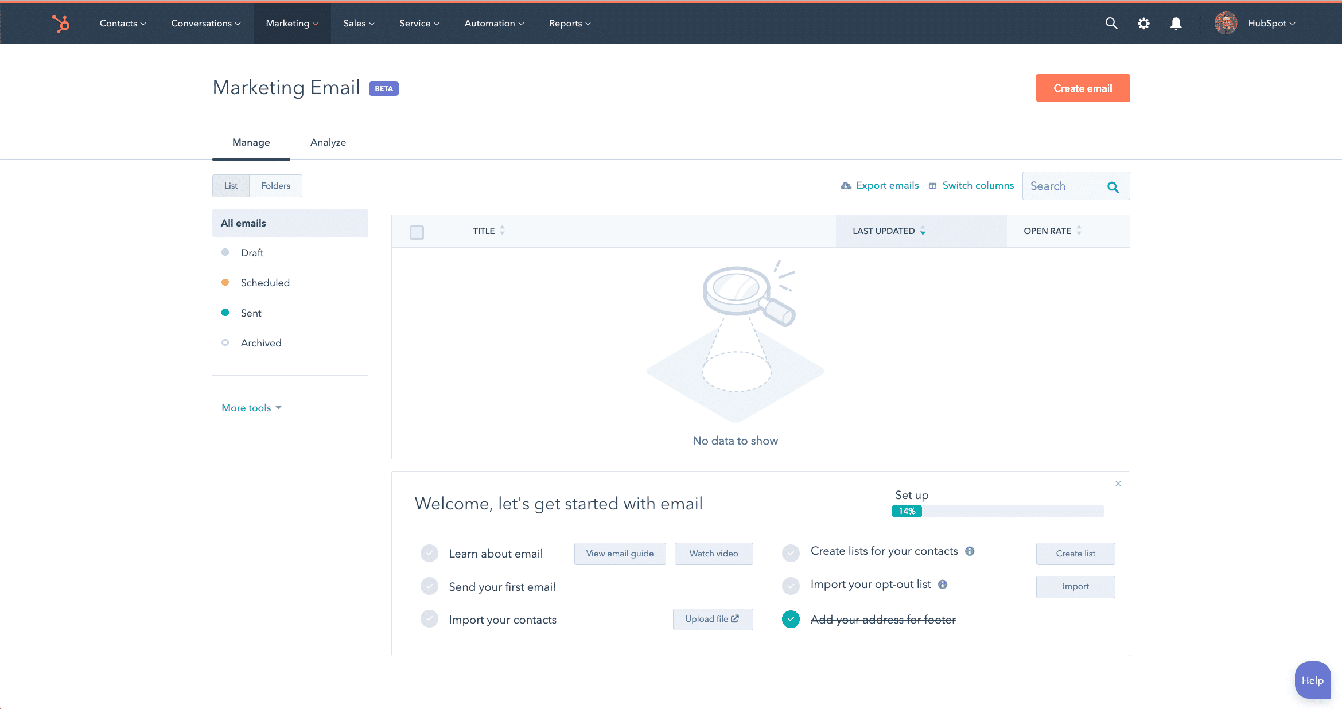Click the title column sort icon
This screenshot has width=1342, height=709.
(503, 231)
